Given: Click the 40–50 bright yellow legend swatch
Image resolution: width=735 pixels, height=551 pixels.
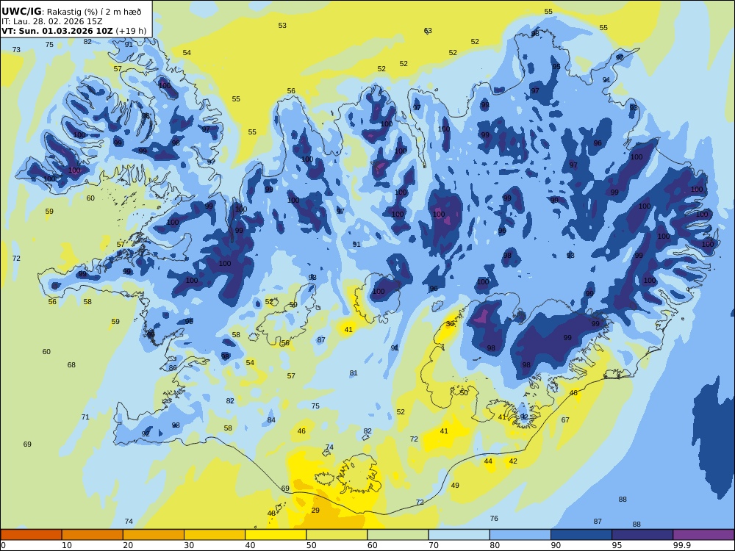Looking at the screenshot, I should tap(276, 535).
